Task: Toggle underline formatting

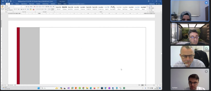Action: click(x=18, y=9)
